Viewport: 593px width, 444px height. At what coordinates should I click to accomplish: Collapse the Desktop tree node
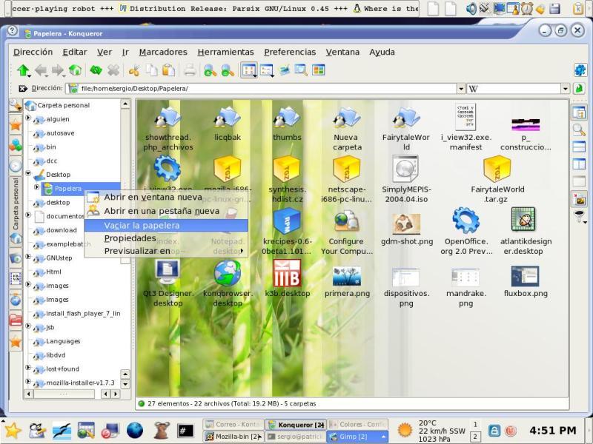point(28,174)
